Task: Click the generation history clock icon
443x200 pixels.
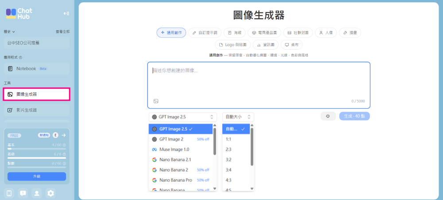Action: point(328,116)
